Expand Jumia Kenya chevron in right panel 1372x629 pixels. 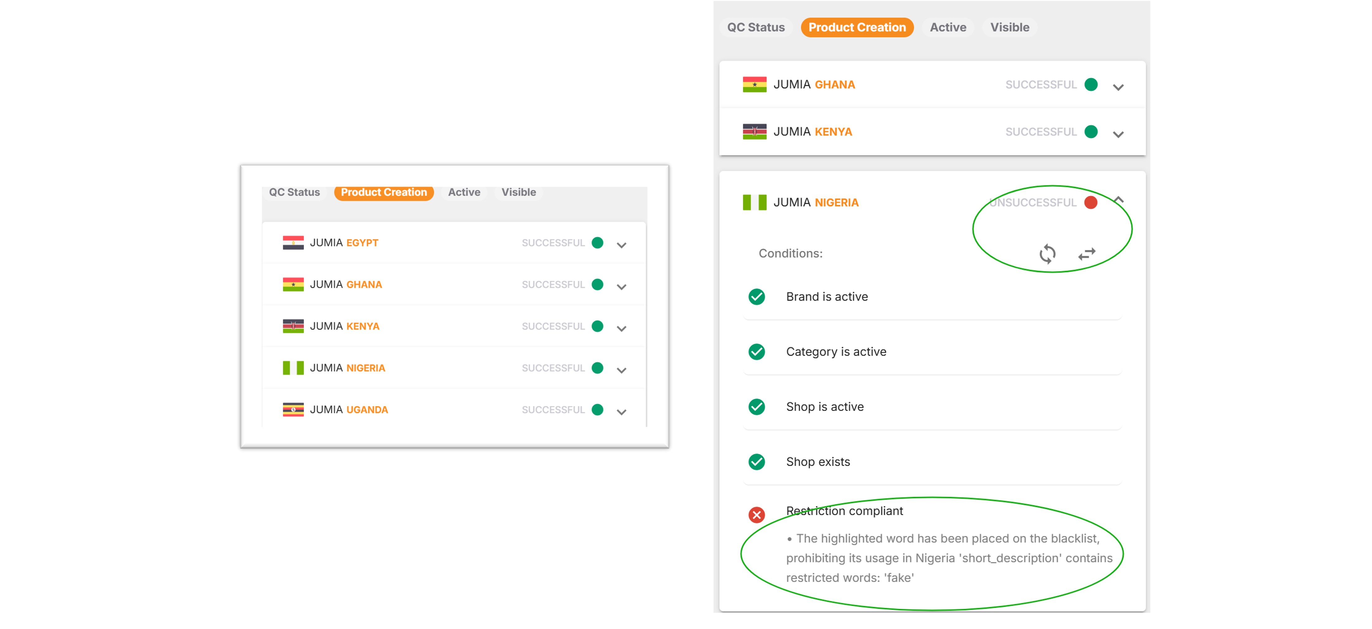[x=1118, y=134]
